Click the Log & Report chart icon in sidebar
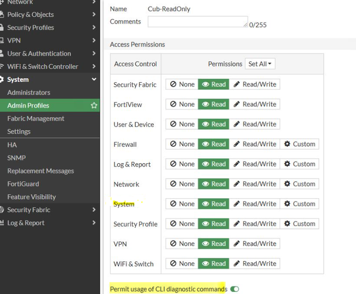The height and width of the screenshot is (294, 356). pos(3,223)
